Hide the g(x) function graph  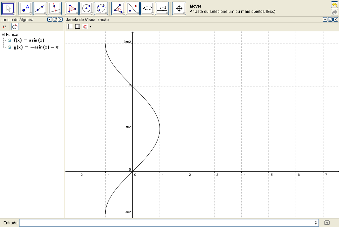(10, 47)
